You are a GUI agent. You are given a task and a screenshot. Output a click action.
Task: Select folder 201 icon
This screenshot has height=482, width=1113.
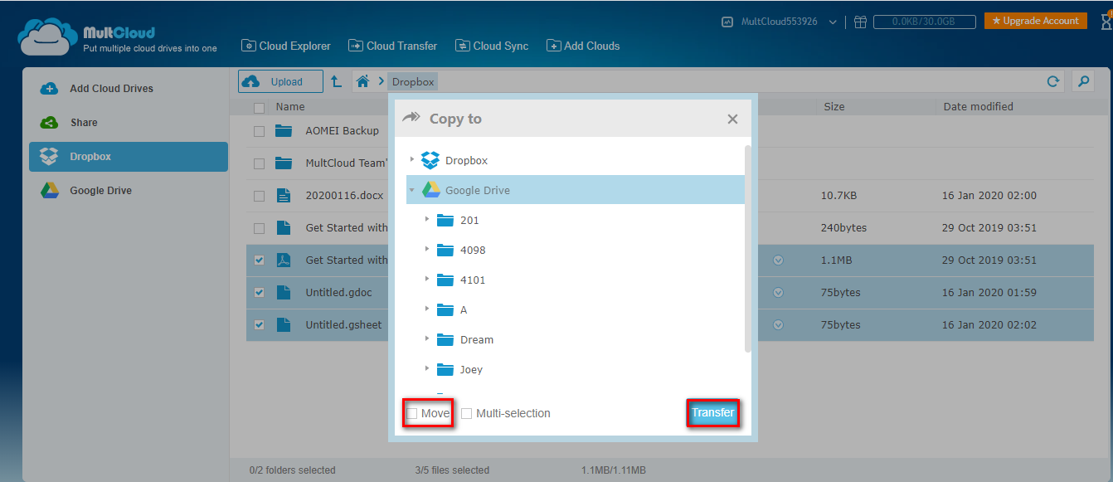[445, 220]
